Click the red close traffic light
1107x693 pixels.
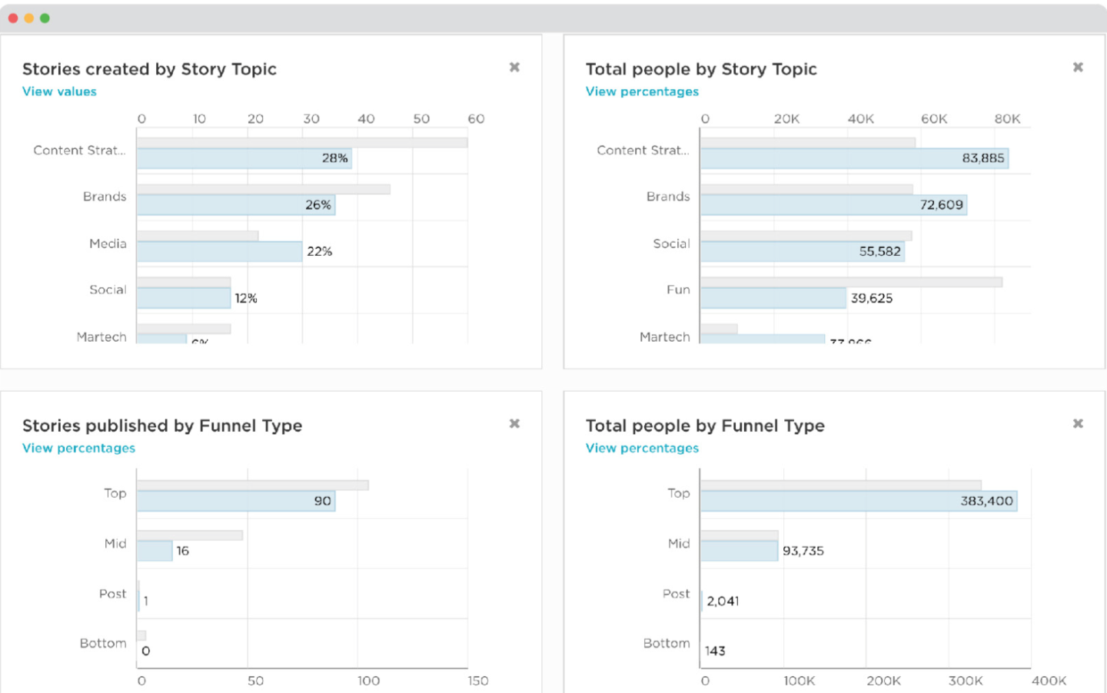[x=13, y=17]
